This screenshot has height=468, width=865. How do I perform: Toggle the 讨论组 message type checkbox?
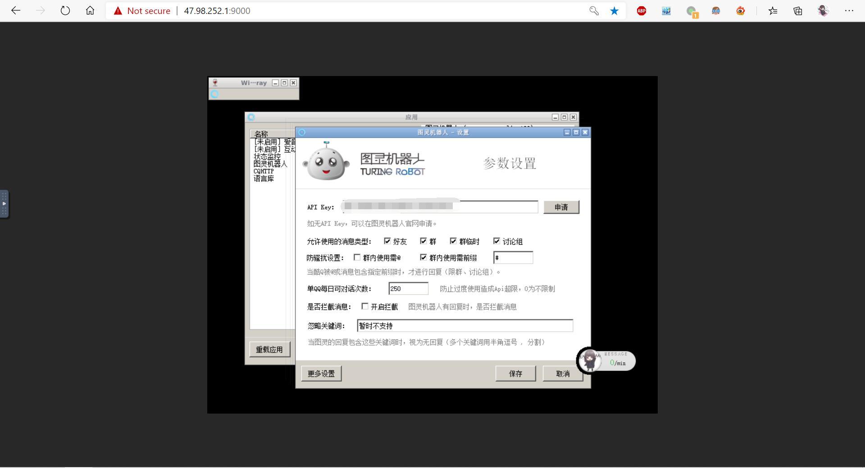tap(496, 241)
